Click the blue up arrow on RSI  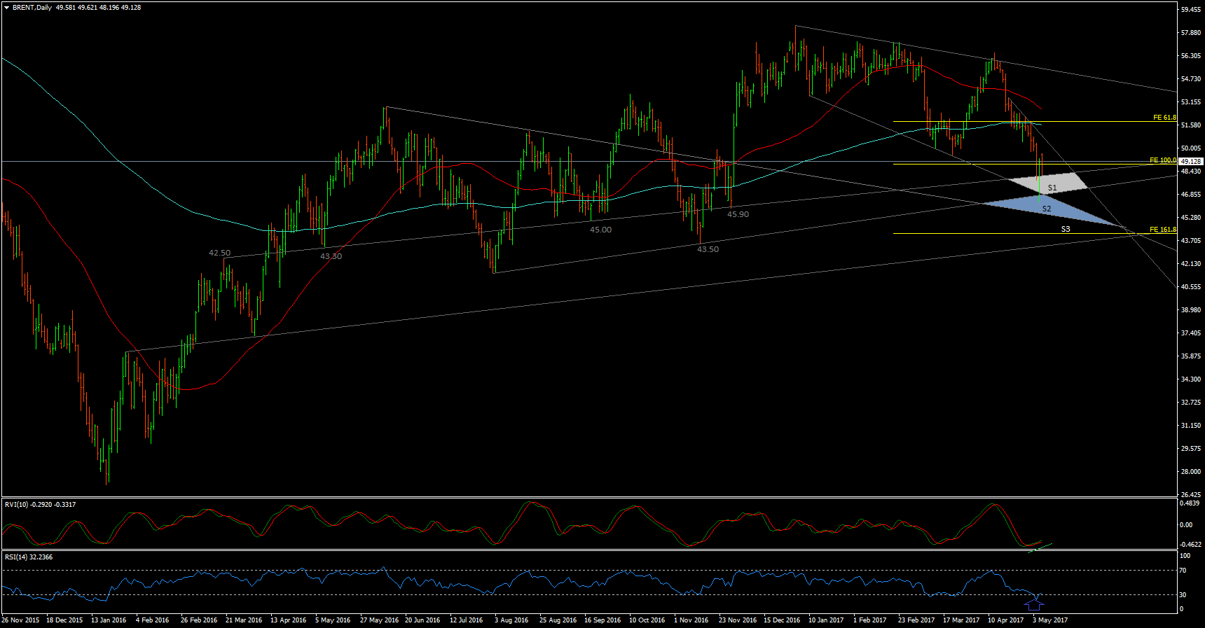point(1034,602)
